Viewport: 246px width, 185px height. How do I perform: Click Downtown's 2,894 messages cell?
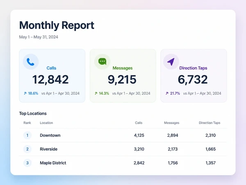tap(173, 135)
